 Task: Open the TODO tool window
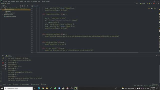coord(9,84)
